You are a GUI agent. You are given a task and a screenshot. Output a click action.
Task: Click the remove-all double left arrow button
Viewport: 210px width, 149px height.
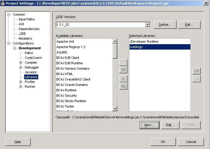123,86
